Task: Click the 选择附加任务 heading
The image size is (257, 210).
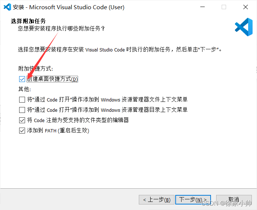Action: [x=28, y=21]
